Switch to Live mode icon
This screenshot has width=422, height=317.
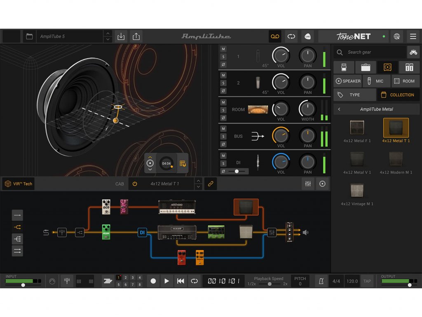point(307,36)
